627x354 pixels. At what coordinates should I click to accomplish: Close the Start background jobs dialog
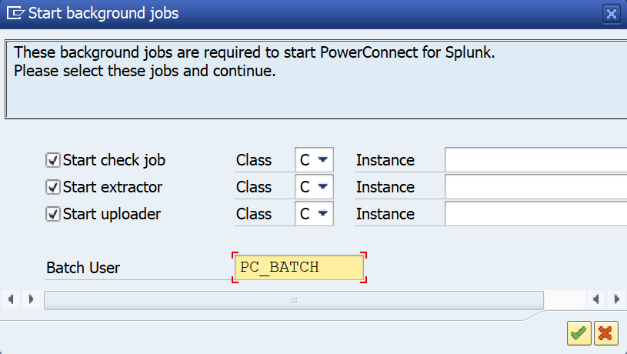612,13
